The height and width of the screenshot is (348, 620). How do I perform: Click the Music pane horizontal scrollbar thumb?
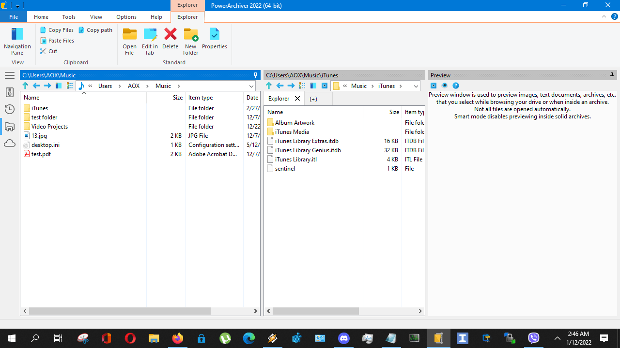click(x=120, y=311)
